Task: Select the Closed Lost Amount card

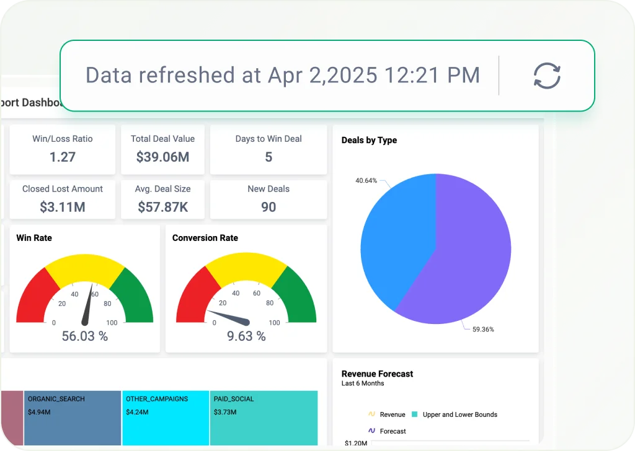Action: coord(63,199)
